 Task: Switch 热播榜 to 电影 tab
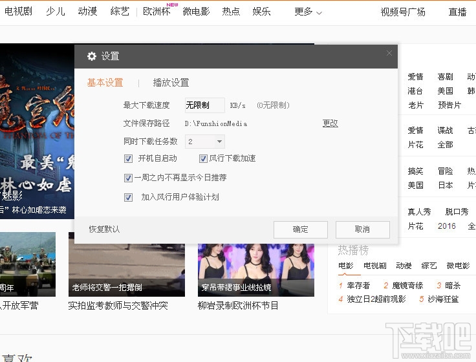[x=346, y=266]
